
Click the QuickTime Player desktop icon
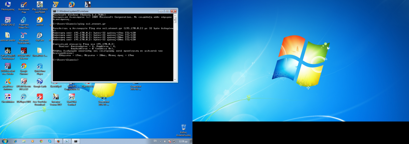(x=40, y=66)
